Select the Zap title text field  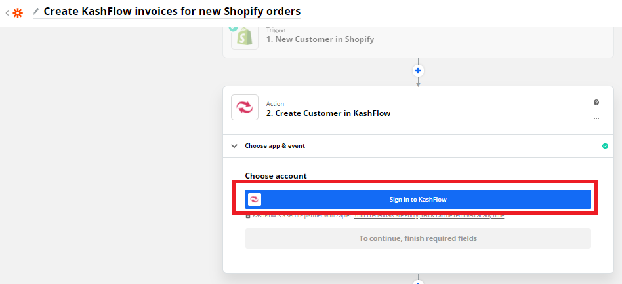(x=172, y=12)
